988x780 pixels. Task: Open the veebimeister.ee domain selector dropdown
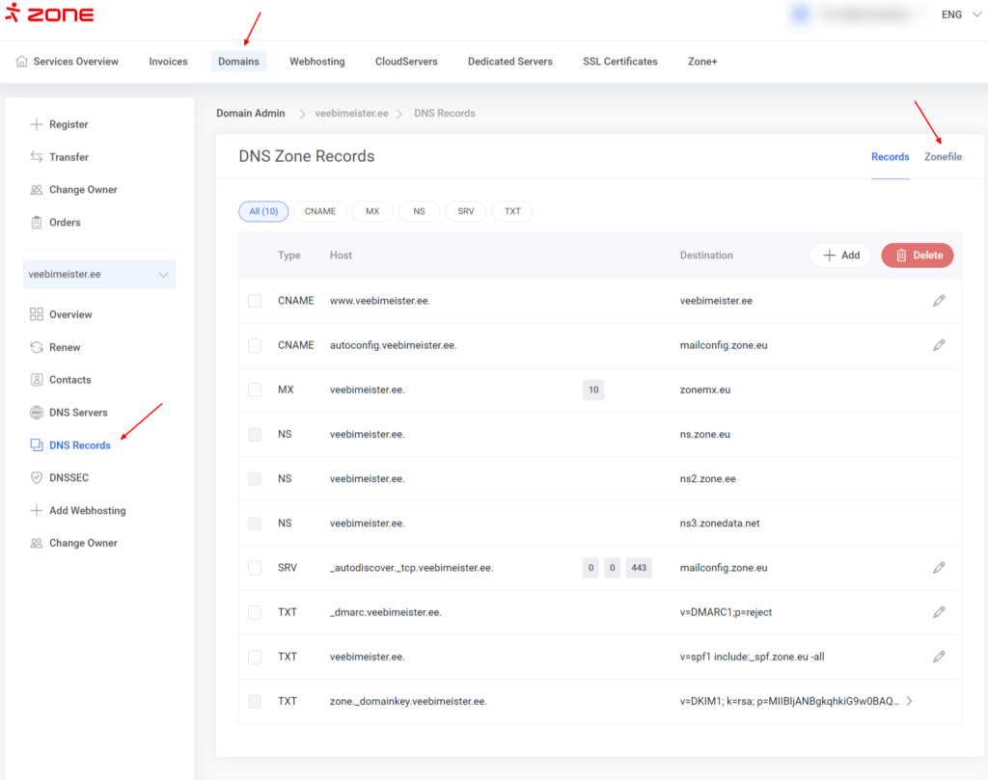point(100,275)
